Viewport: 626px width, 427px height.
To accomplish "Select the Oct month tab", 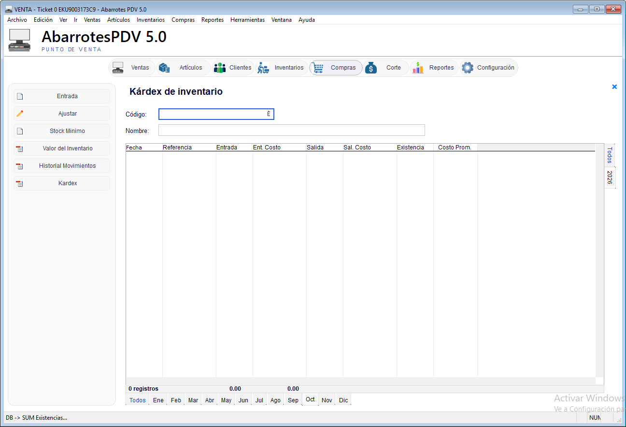I will [x=310, y=399].
